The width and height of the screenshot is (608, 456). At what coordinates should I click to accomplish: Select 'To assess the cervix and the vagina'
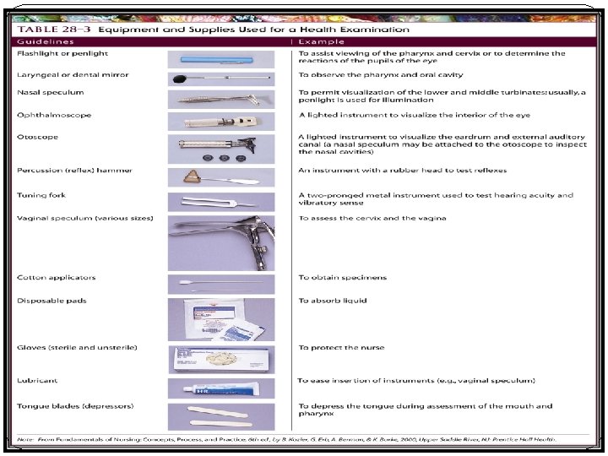[372, 219]
